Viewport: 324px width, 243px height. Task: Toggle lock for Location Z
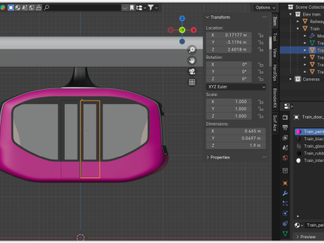(261, 49)
